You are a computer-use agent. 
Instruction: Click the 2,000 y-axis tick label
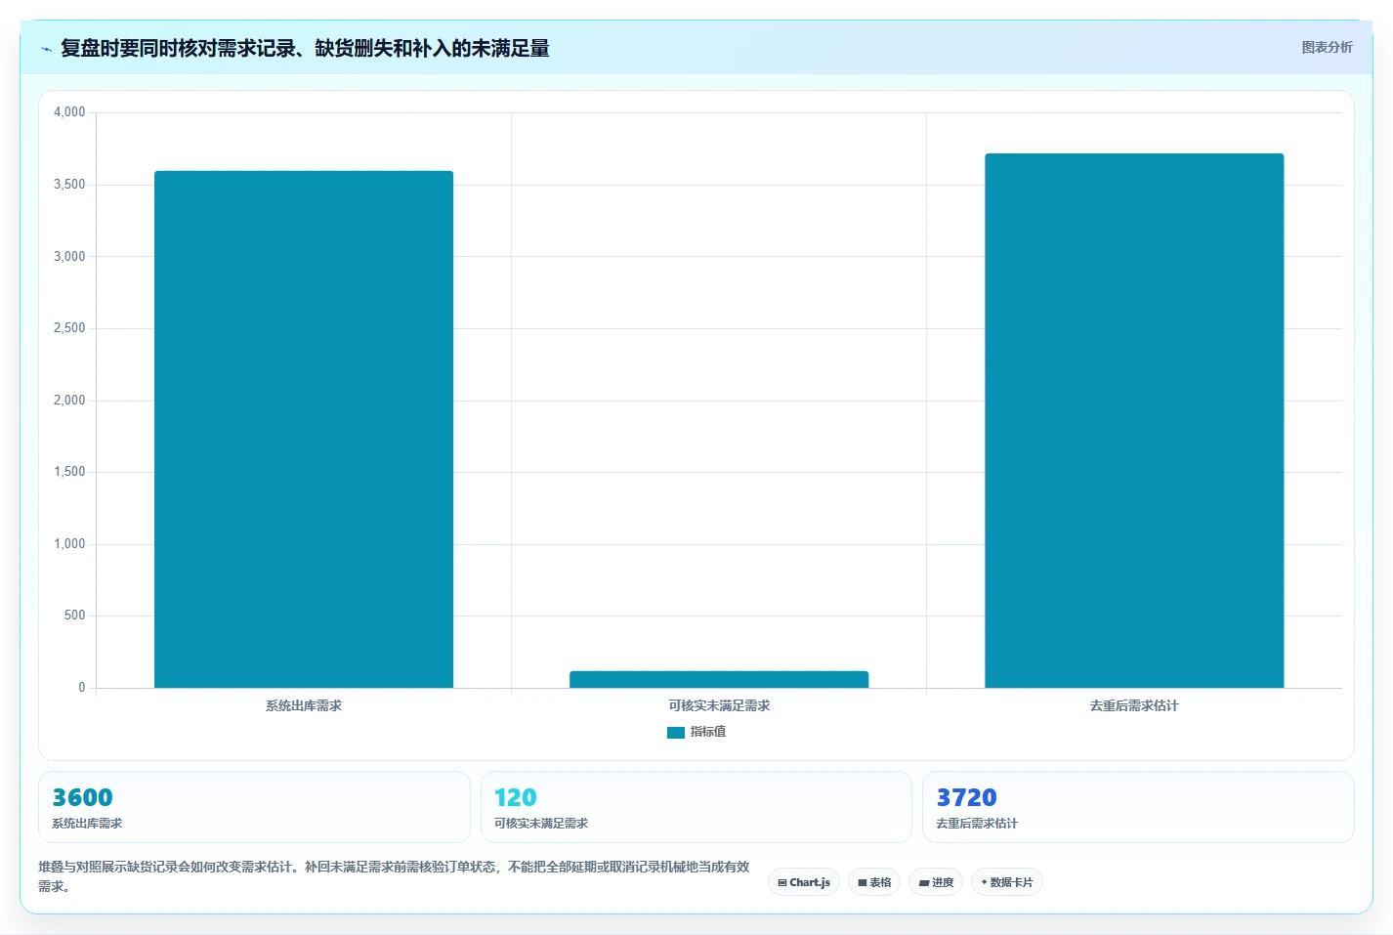click(69, 401)
